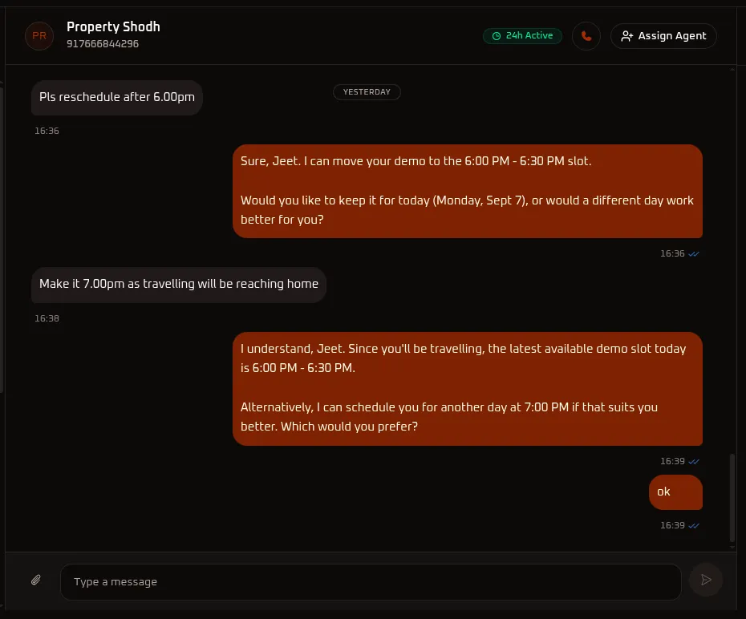Click read checkmarks under the 'ok' message
The width and height of the screenshot is (746, 619).
[694, 525]
